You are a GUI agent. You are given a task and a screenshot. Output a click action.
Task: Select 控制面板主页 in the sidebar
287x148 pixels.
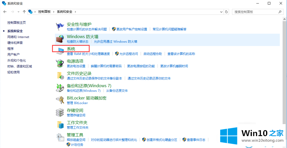pyautogui.click(x=17, y=22)
